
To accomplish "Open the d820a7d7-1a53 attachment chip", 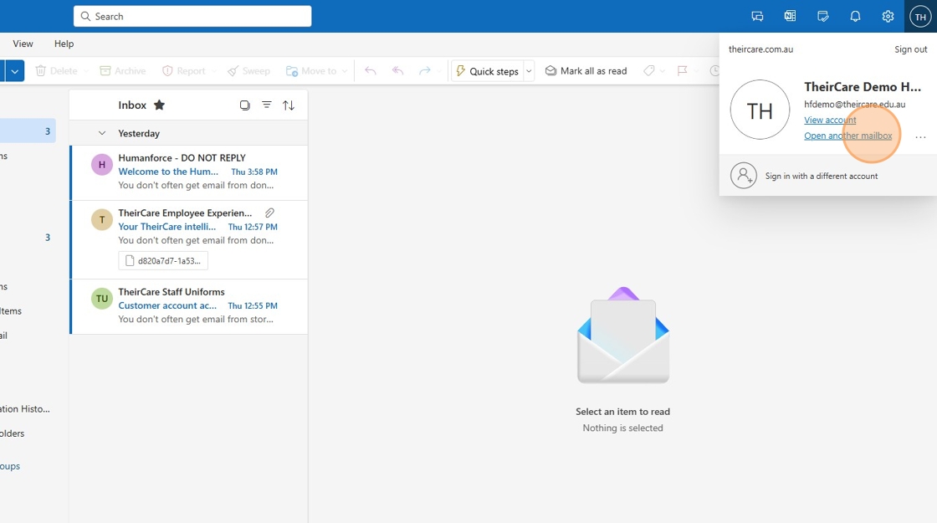I will tap(163, 260).
